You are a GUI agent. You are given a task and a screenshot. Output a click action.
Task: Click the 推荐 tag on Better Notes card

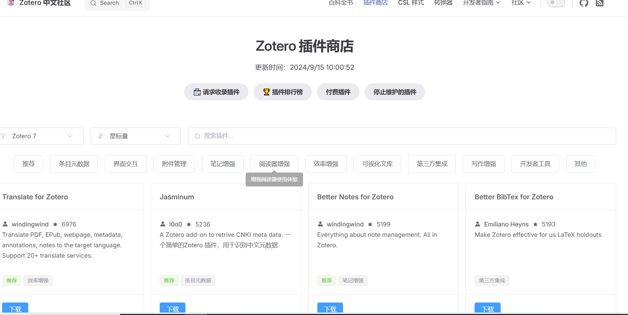pyautogui.click(x=327, y=281)
